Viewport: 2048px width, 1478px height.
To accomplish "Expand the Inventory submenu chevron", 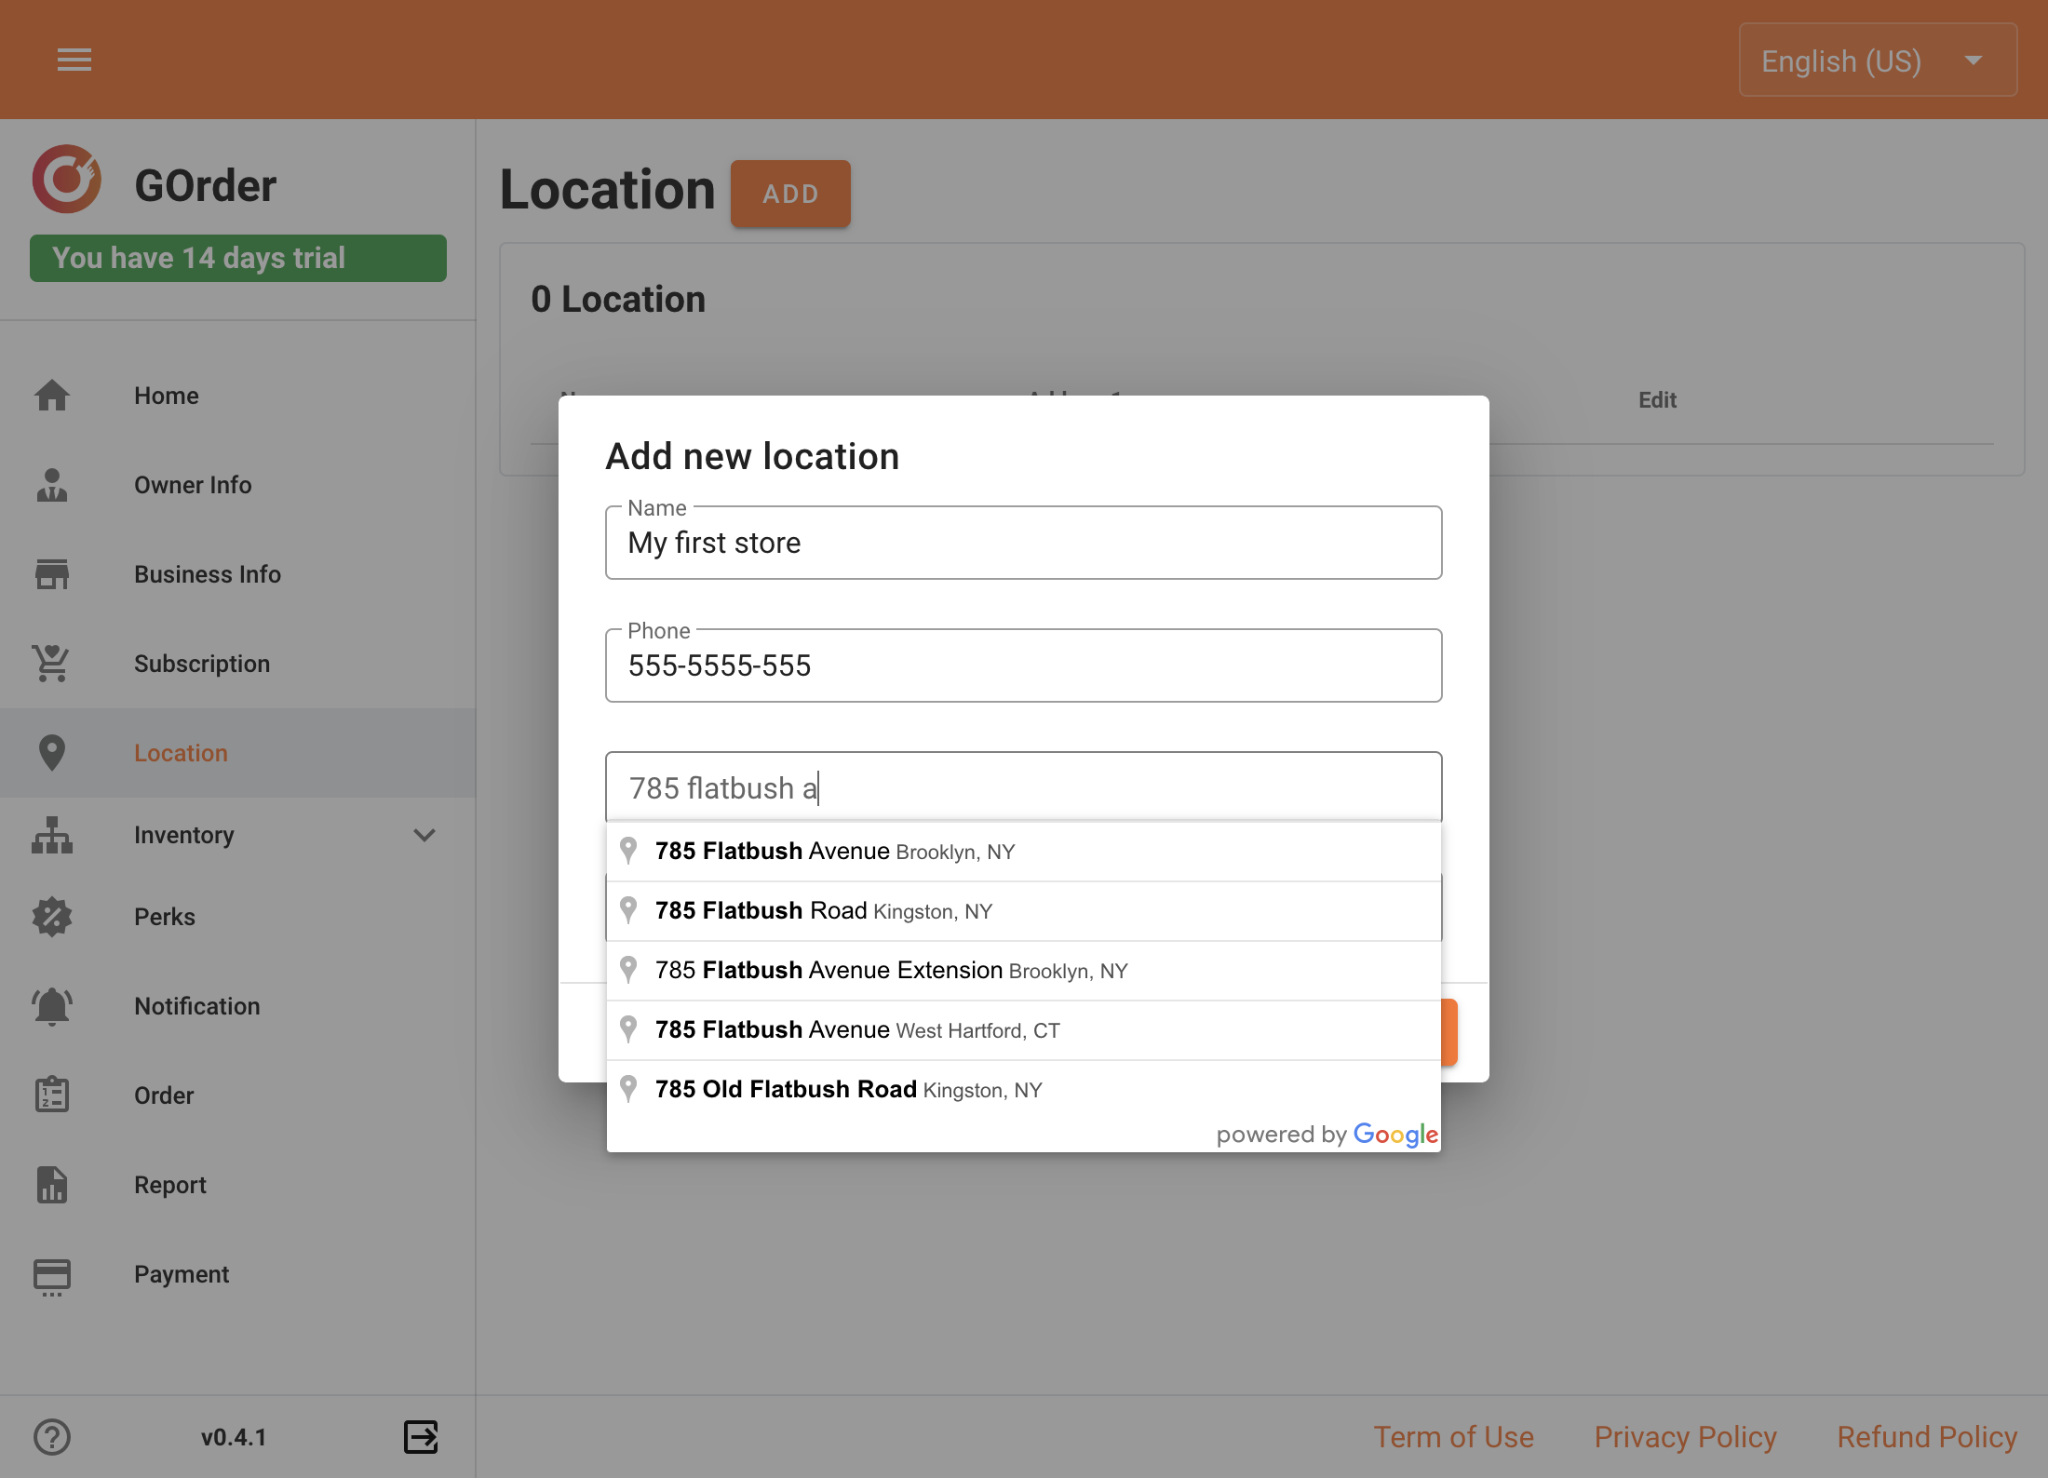I will click(x=424, y=835).
